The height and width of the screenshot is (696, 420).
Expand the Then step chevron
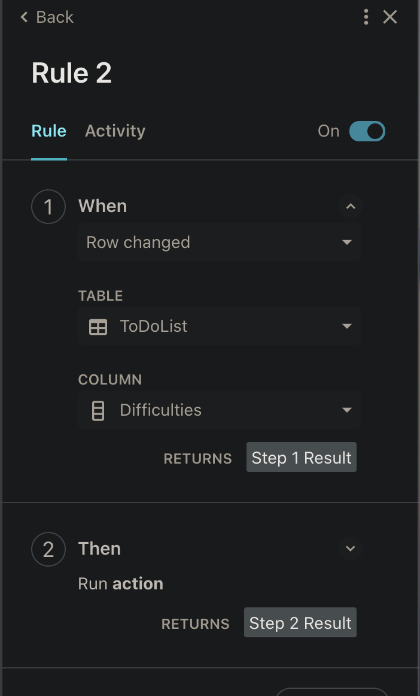351,549
